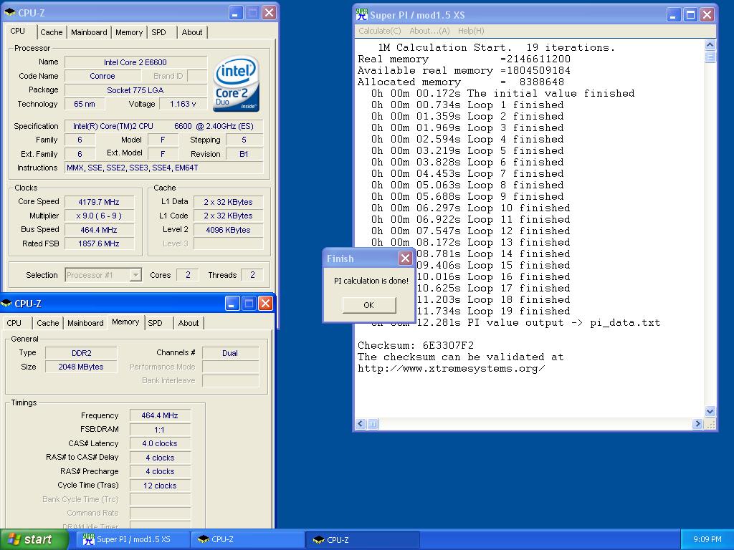The width and height of the screenshot is (734, 550).
Task: Select About tab in bottom CPU-Z window
Action: click(189, 323)
